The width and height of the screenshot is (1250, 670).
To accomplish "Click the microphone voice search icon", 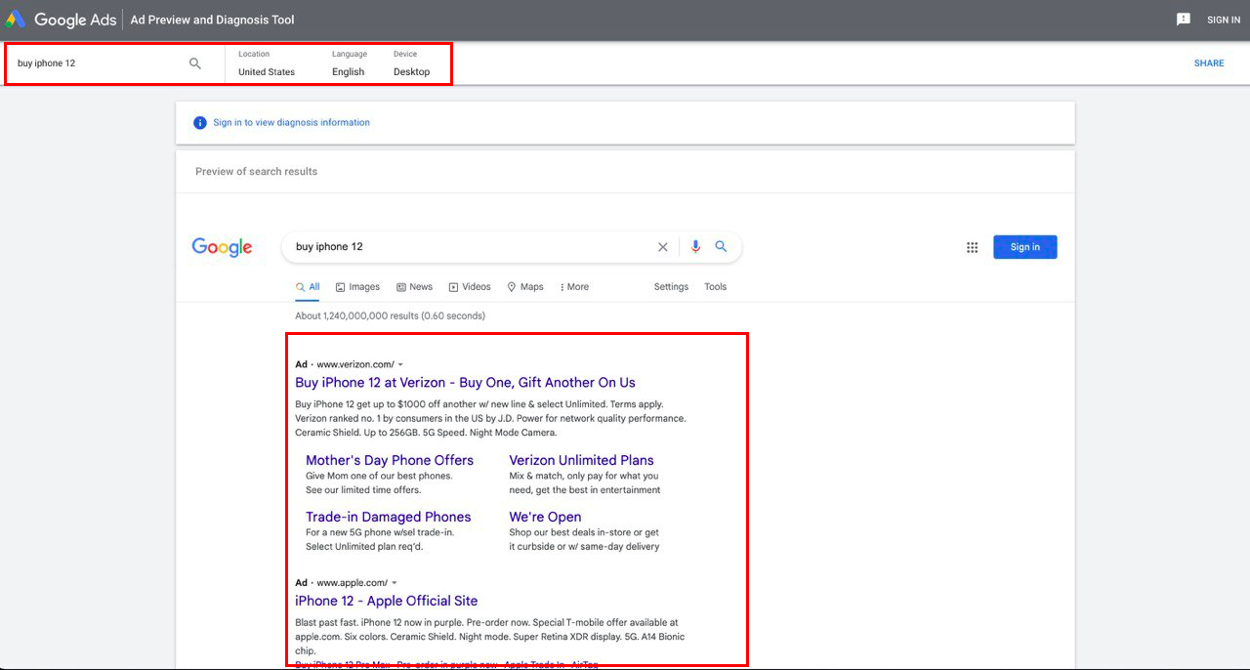I will tap(695, 247).
